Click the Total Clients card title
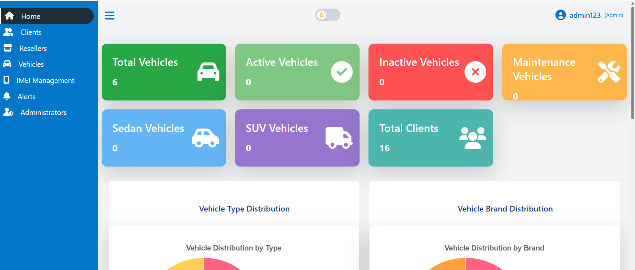 (409, 128)
